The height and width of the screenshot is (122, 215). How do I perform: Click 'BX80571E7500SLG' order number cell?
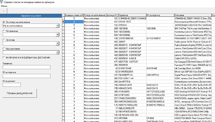click(160, 105)
